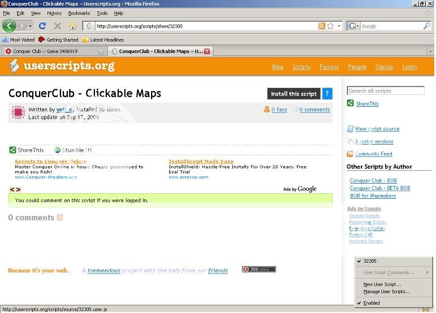The width and height of the screenshot is (436, 313).
Task: Open Getting Started bookmark
Action: (x=58, y=40)
